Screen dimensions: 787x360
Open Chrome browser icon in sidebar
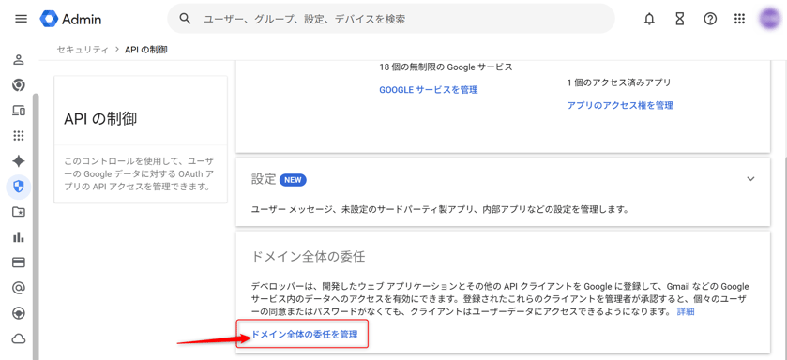[19, 85]
